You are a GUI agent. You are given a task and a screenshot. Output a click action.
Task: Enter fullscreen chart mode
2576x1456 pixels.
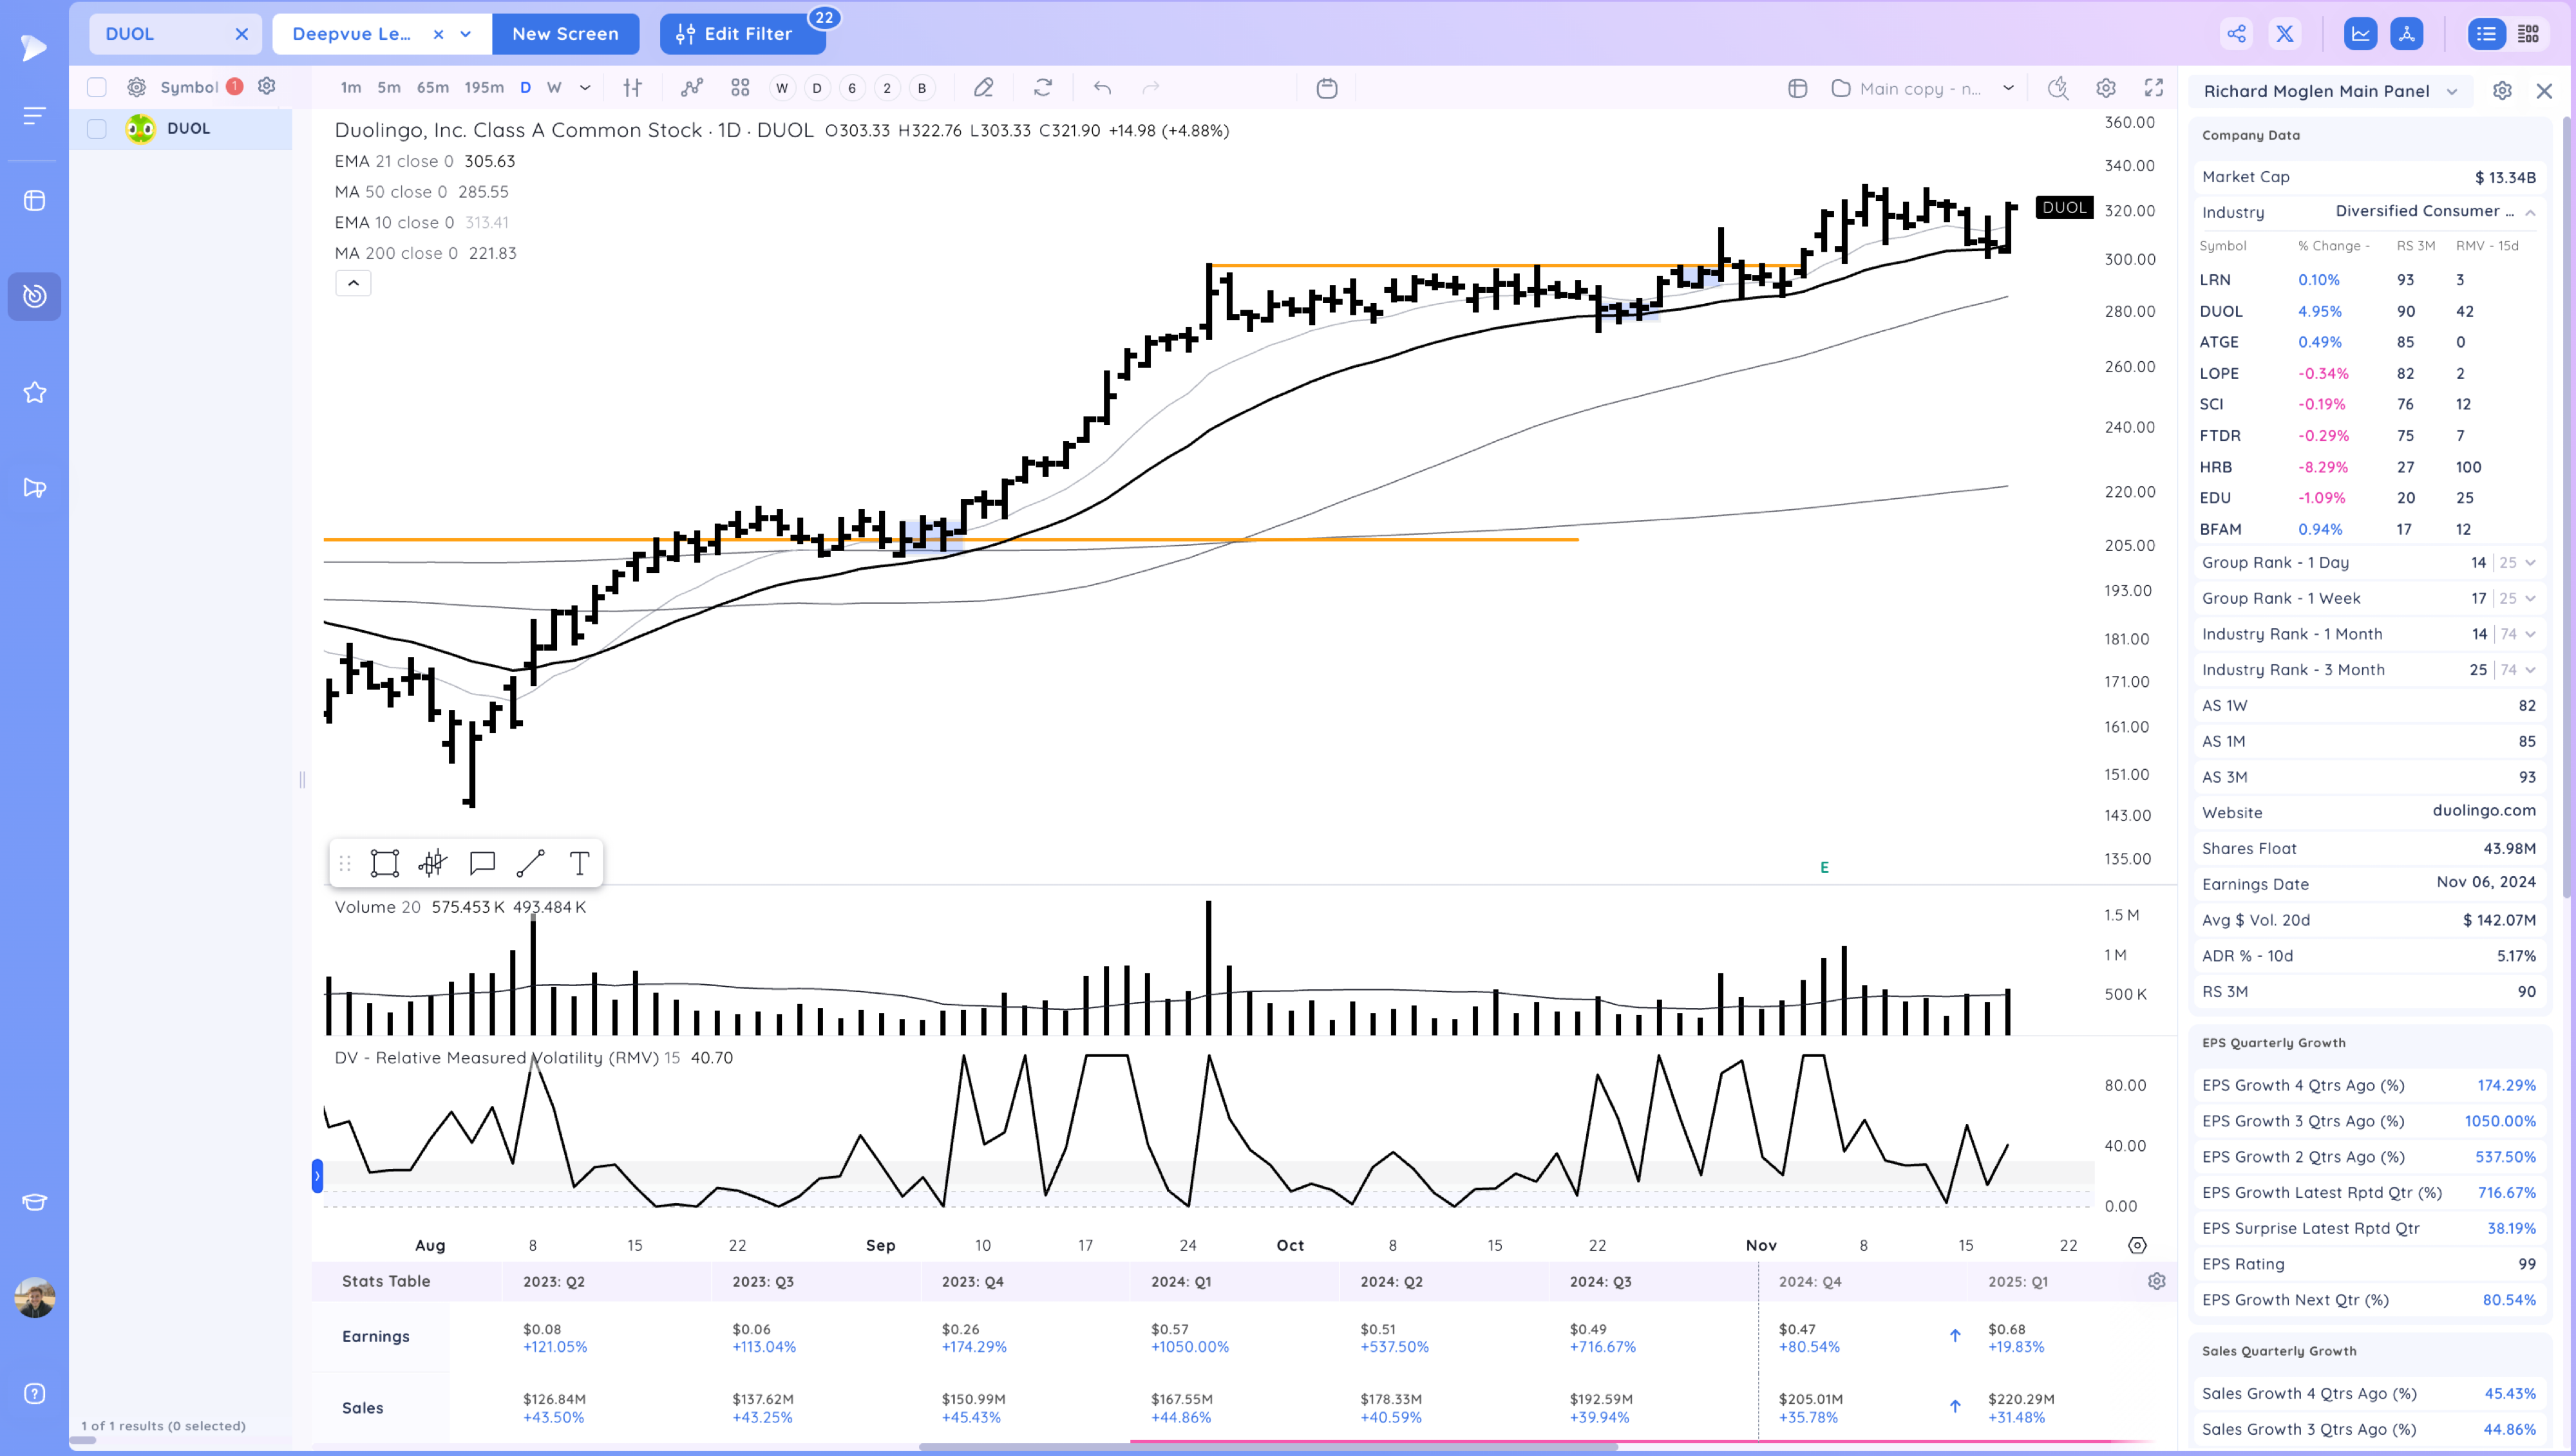pos(2154,88)
